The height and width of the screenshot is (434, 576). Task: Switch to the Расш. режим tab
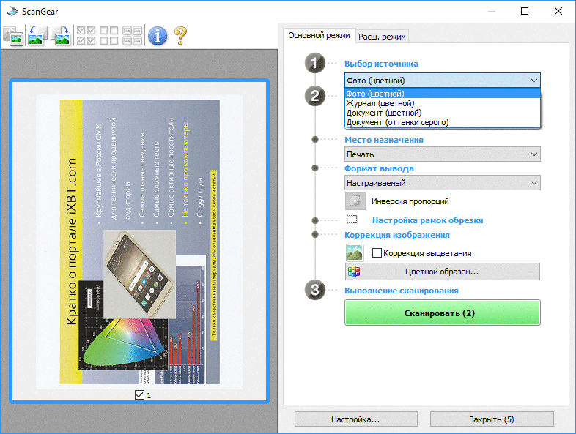(x=382, y=37)
